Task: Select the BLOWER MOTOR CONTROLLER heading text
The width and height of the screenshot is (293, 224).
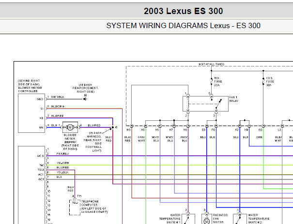Action: pyautogui.click(x=30, y=89)
